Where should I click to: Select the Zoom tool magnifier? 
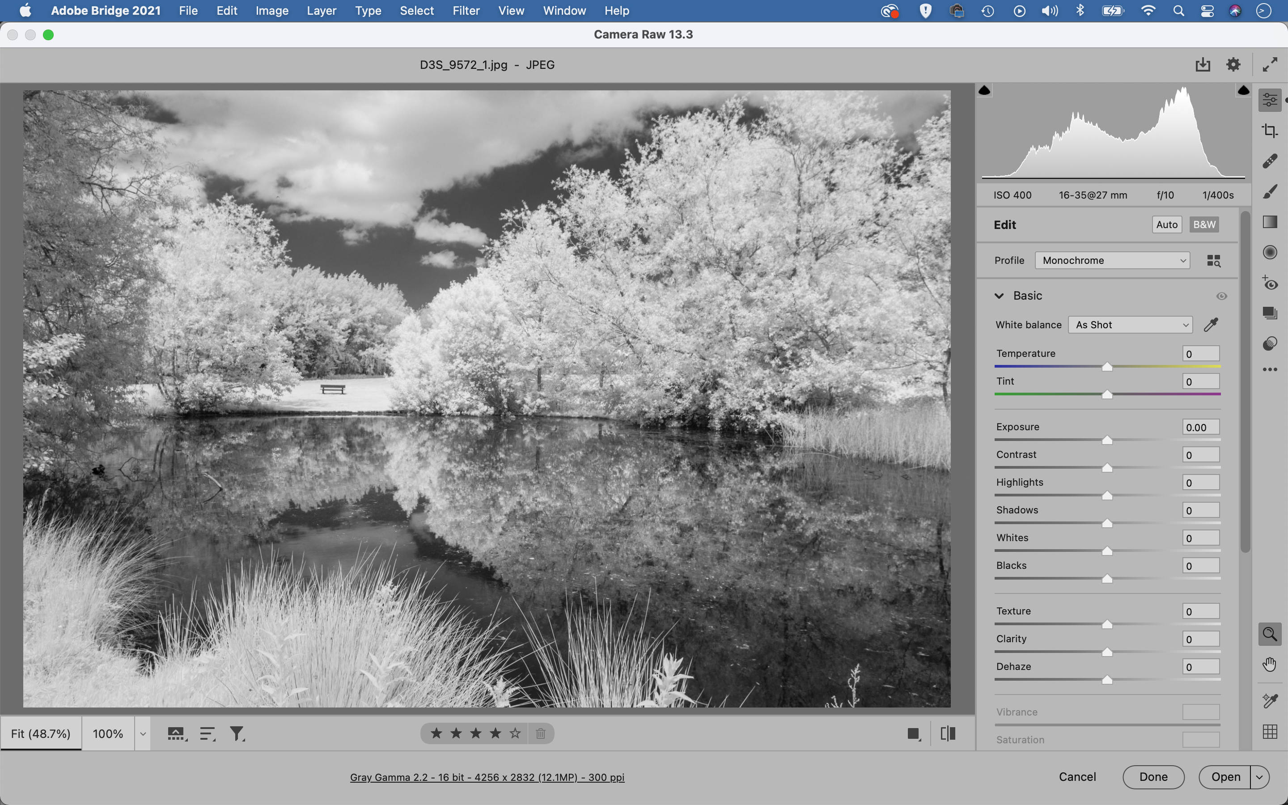tap(1270, 634)
